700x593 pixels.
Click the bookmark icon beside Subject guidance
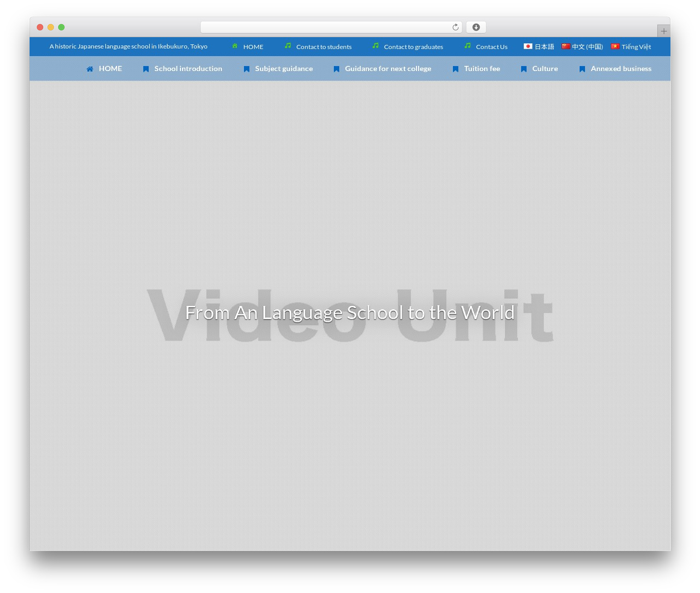pos(246,69)
